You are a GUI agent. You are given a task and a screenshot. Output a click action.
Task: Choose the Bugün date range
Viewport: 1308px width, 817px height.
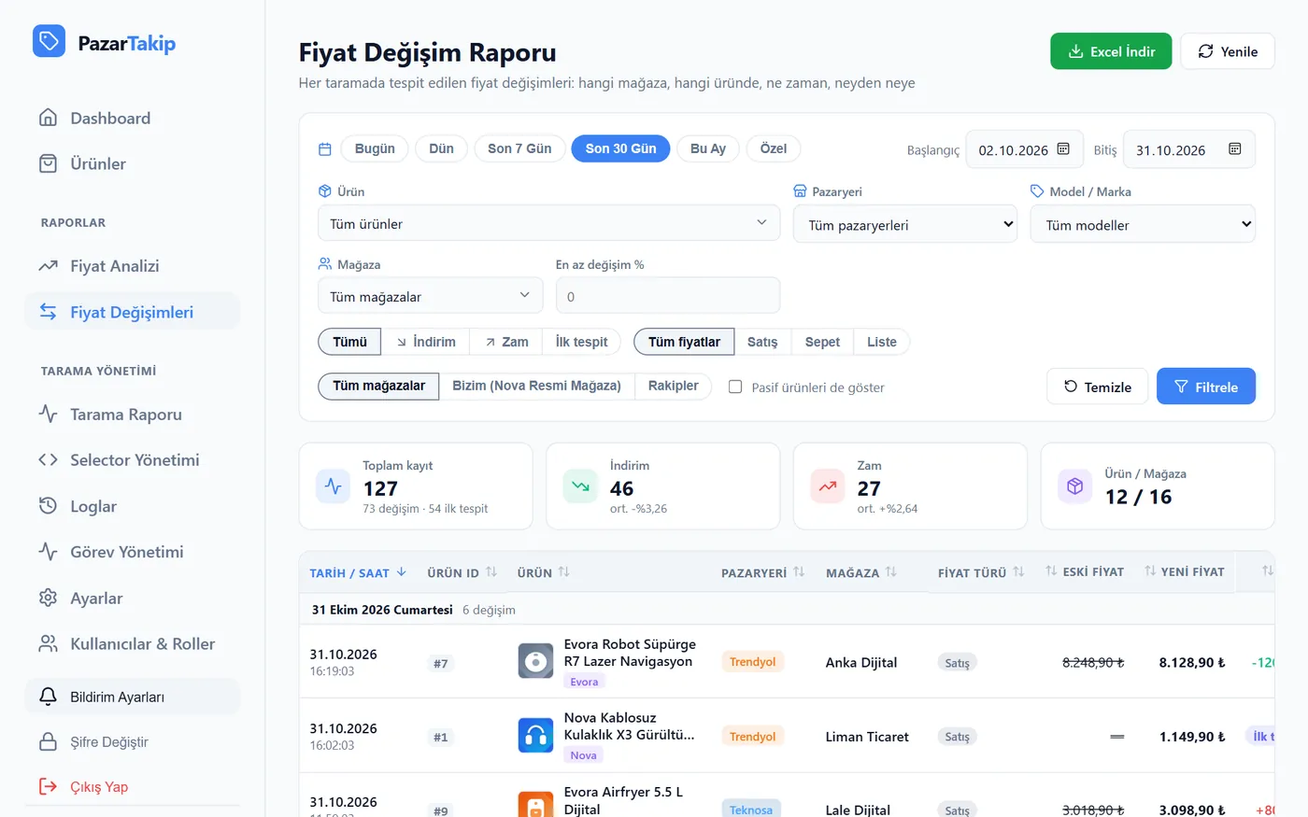pos(375,148)
